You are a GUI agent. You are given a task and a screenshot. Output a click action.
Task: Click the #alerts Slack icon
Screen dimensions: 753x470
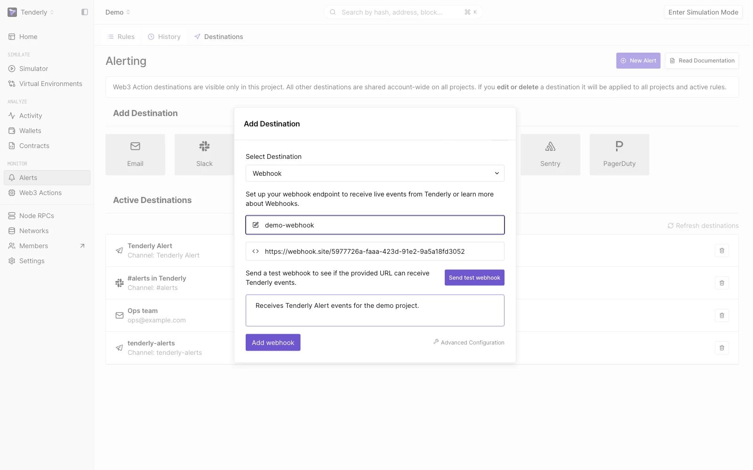point(120,283)
